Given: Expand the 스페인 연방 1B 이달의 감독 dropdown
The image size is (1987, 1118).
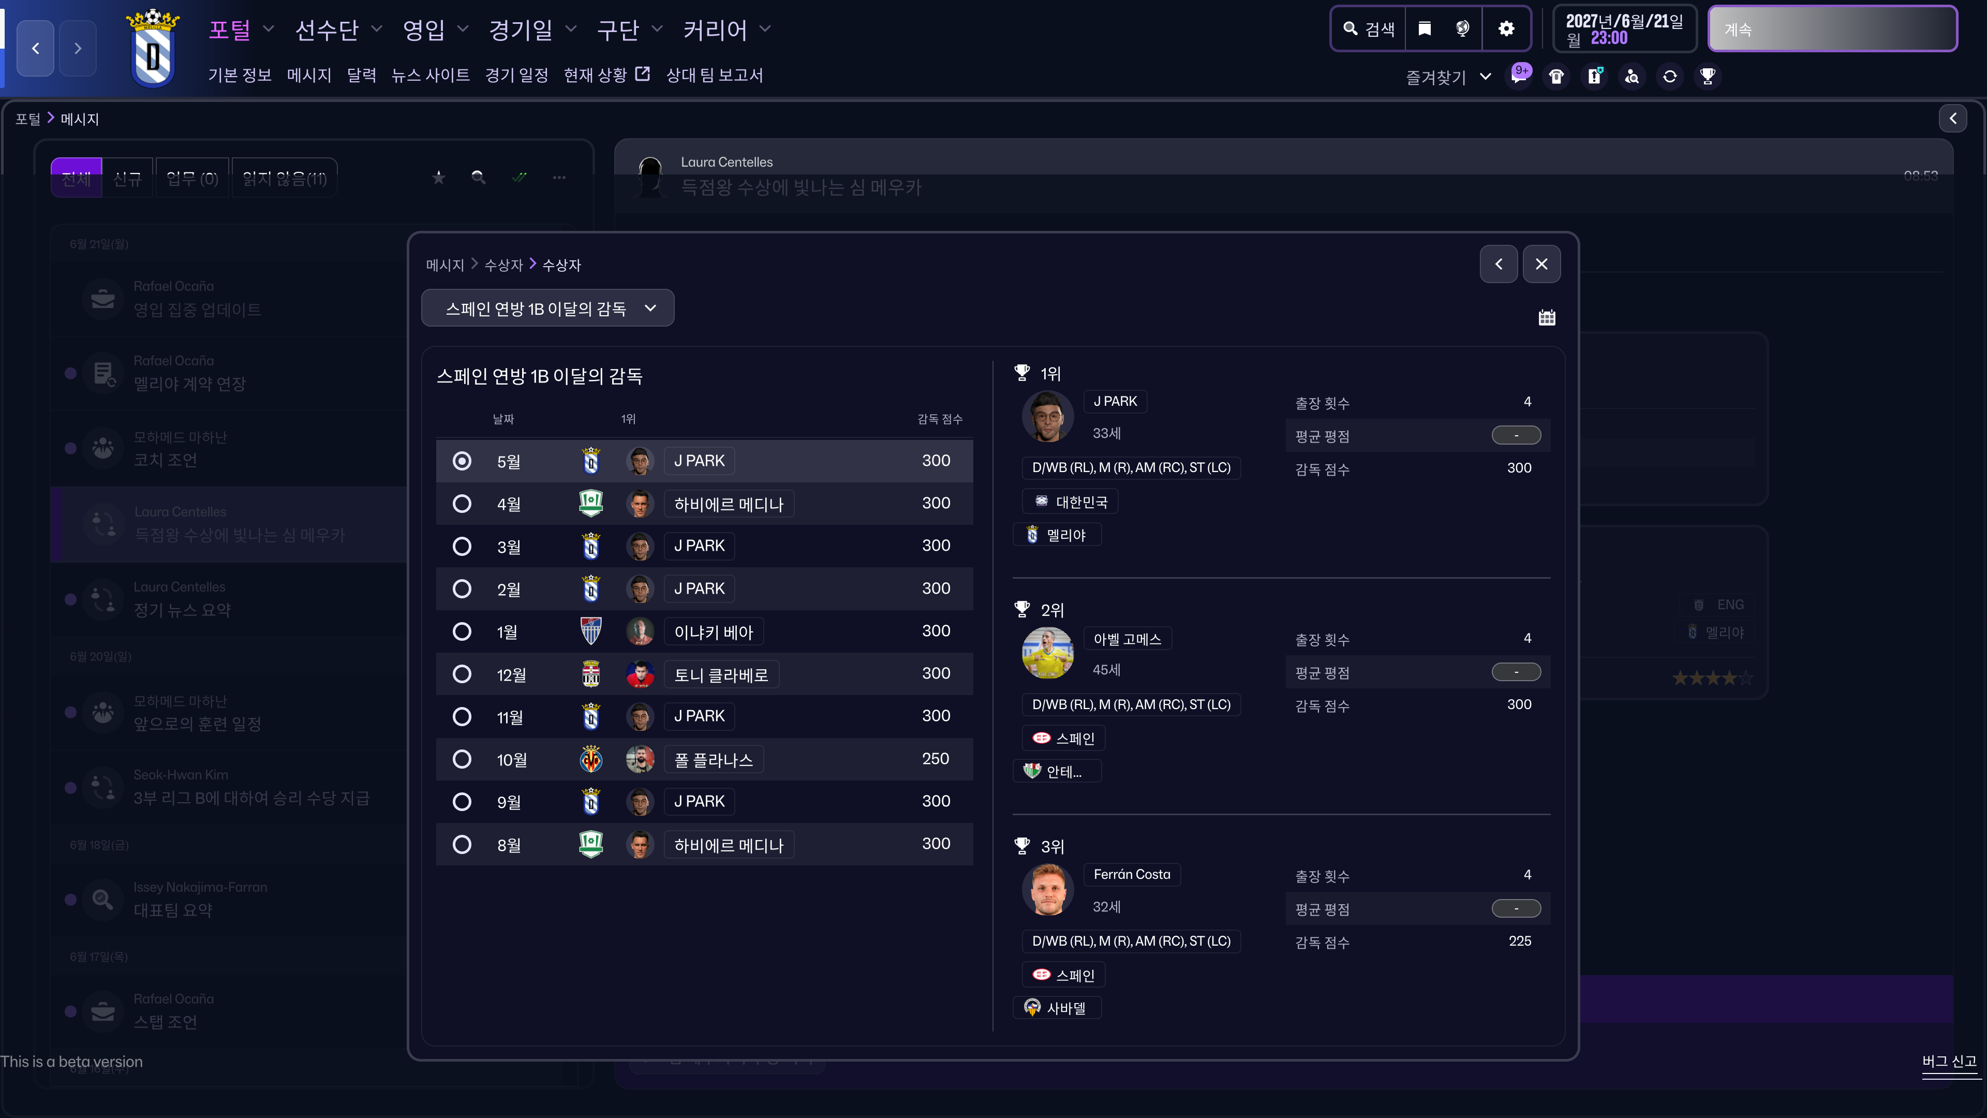Looking at the screenshot, I should (547, 308).
